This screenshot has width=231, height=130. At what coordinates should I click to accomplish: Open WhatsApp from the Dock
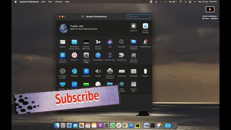click(x=113, y=125)
